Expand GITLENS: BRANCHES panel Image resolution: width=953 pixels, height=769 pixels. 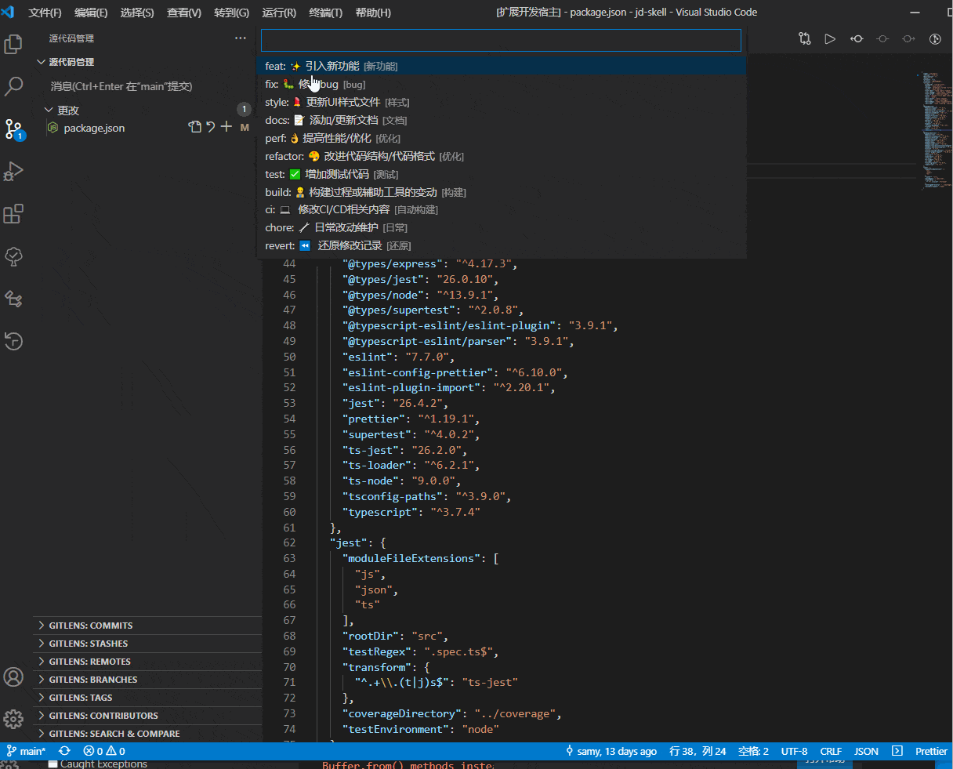[147, 680]
